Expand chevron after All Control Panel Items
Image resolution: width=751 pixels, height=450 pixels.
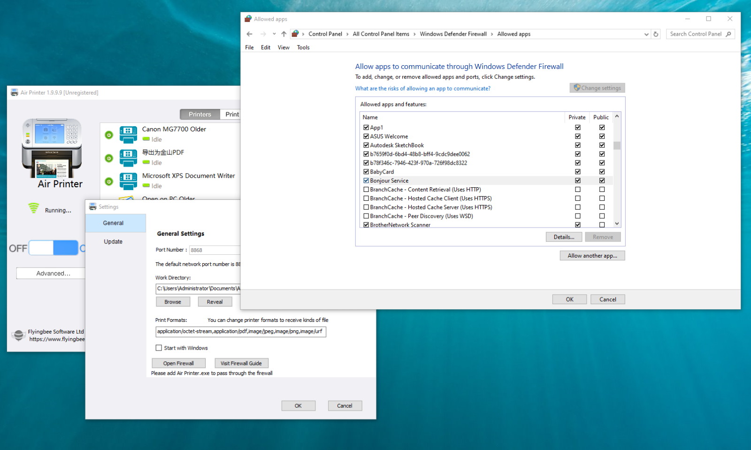pyautogui.click(x=414, y=34)
